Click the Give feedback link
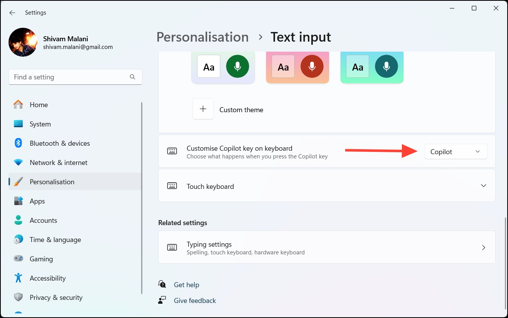508x318 pixels. click(x=195, y=301)
